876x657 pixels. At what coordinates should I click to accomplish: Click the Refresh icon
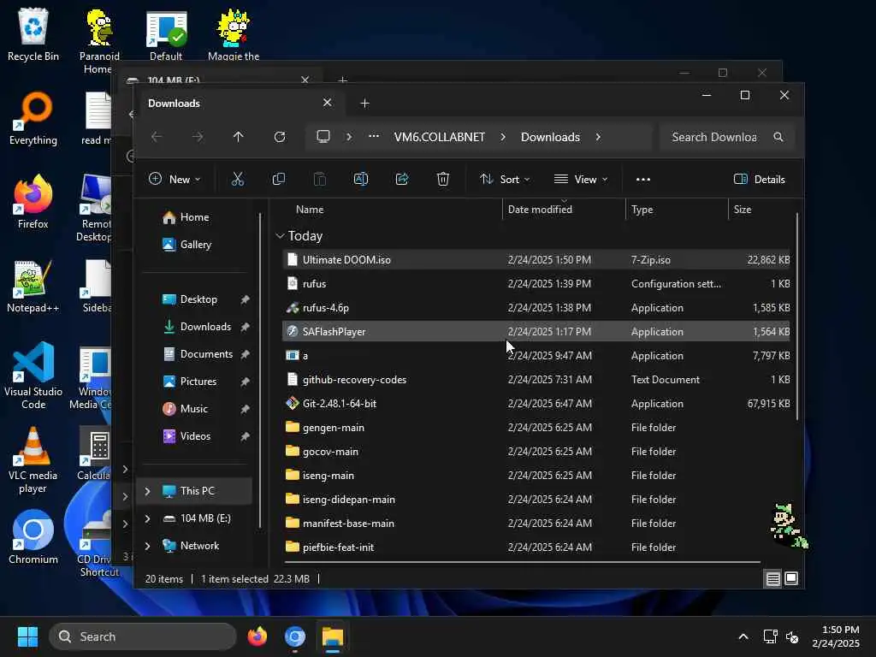(280, 137)
